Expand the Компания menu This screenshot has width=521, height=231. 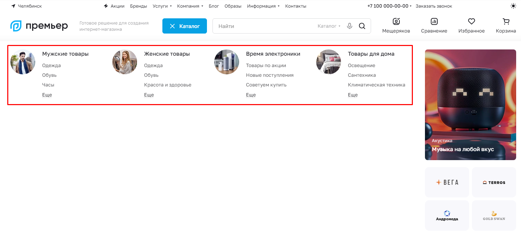pos(190,6)
